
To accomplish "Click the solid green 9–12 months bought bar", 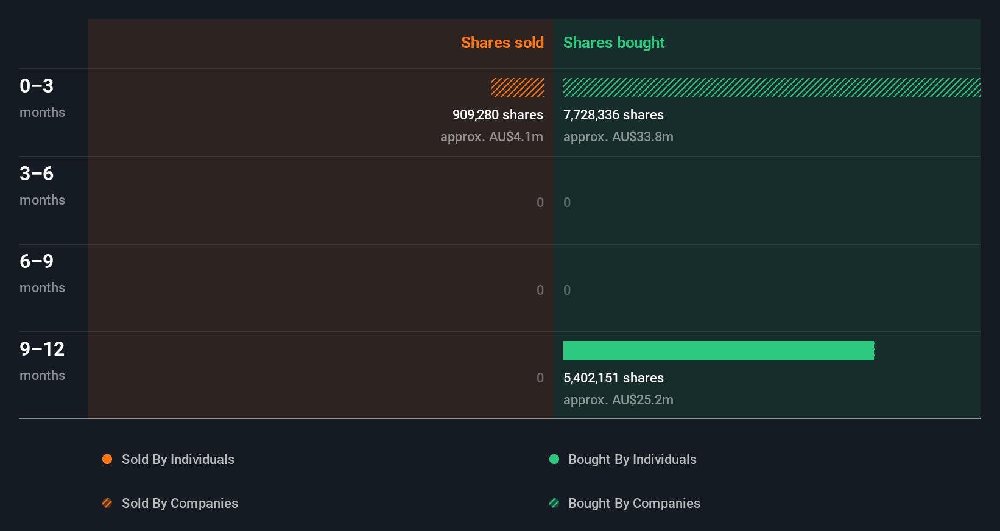I will tap(719, 351).
